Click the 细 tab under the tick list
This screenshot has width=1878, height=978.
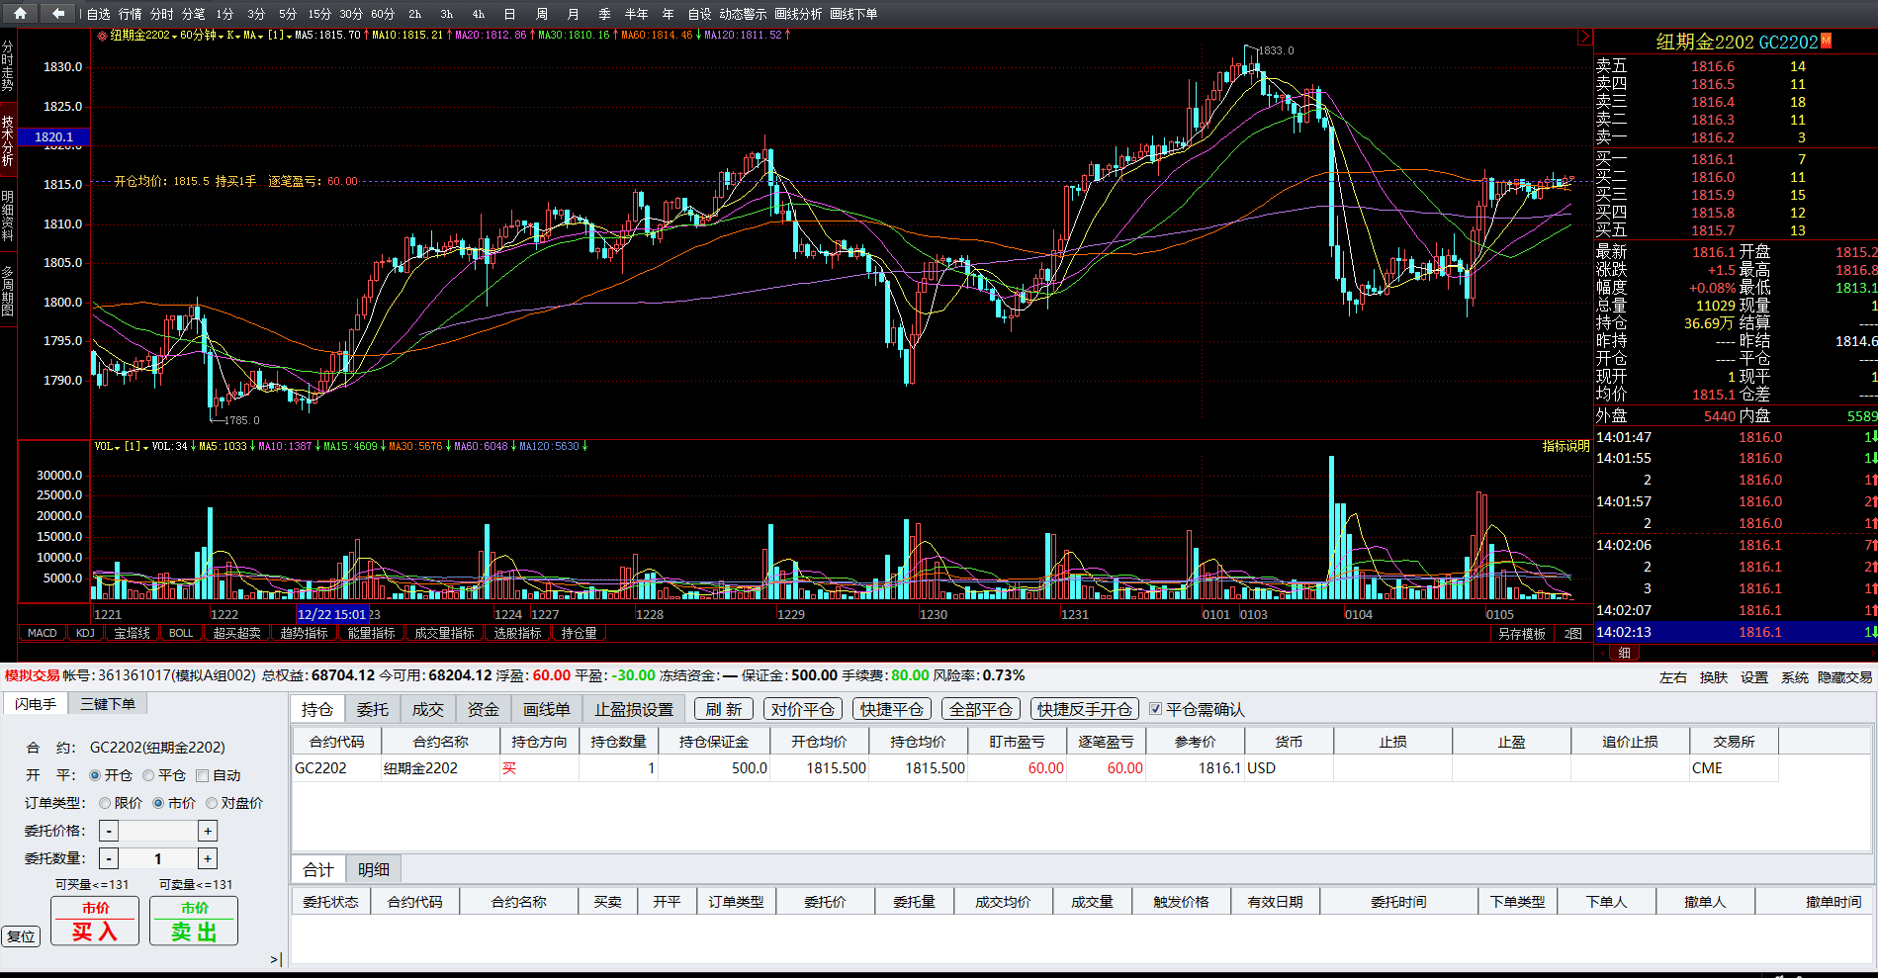tap(1624, 653)
